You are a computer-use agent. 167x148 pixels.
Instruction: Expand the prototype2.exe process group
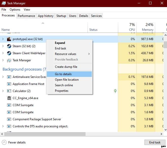click(3, 39)
